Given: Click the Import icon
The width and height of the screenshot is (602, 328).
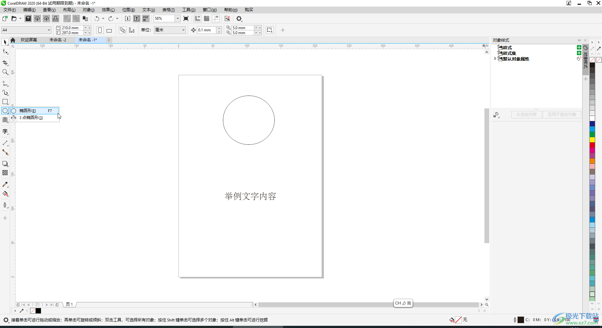Looking at the screenshot, I should click(128, 18).
